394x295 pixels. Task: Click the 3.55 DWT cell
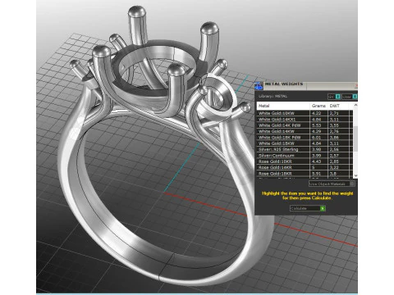click(339, 125)
